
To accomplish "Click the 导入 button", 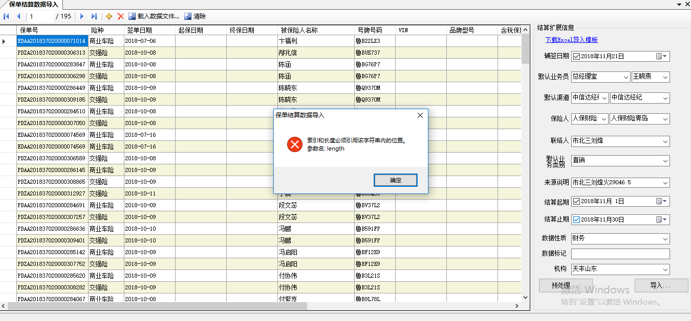I will (x=661, y=285).
